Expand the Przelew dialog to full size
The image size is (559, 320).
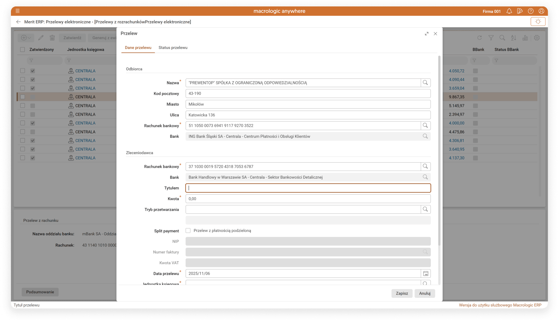point(427,34)
